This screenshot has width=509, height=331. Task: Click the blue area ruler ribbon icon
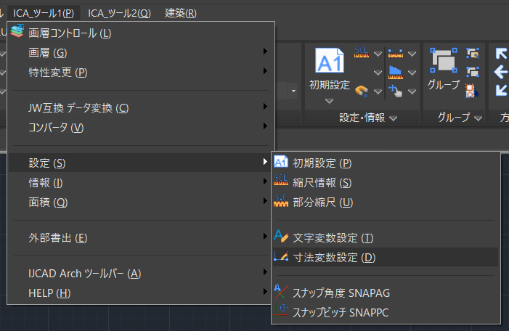click(x=396, y=72)
